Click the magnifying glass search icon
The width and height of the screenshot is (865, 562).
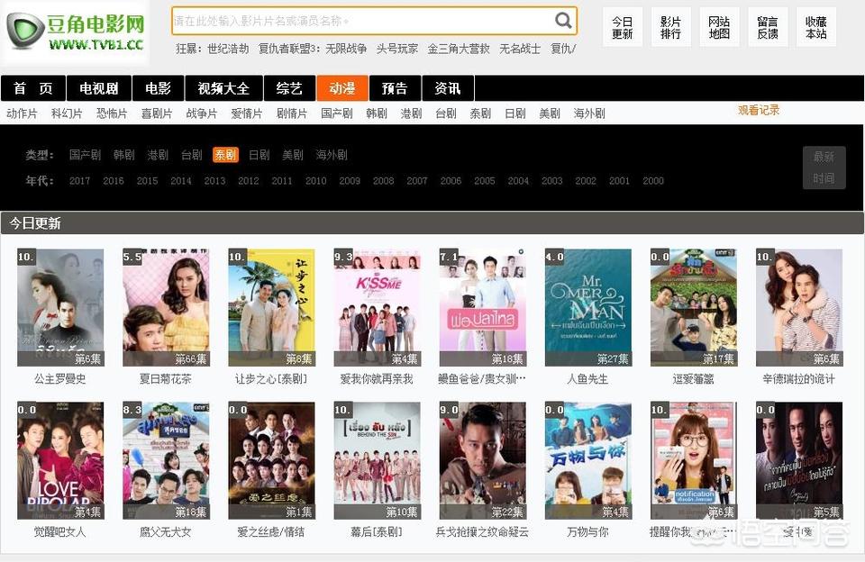563,21
